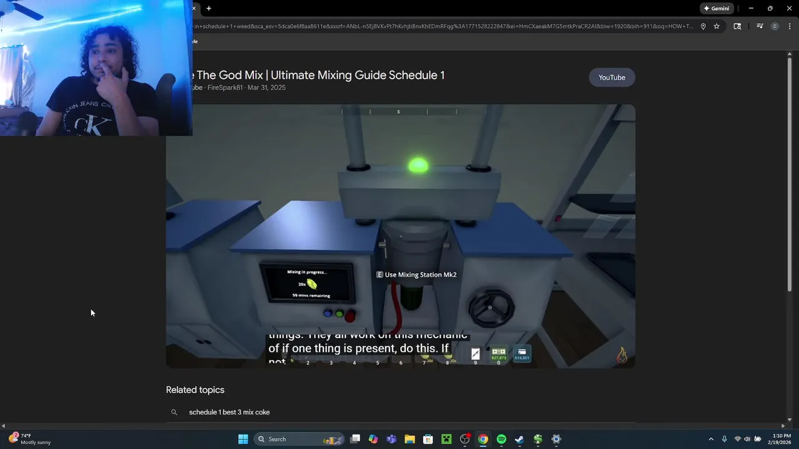Open Spotify from the taskbar
The height and width of the screenshot is (449, 799).
pos(501,439)
